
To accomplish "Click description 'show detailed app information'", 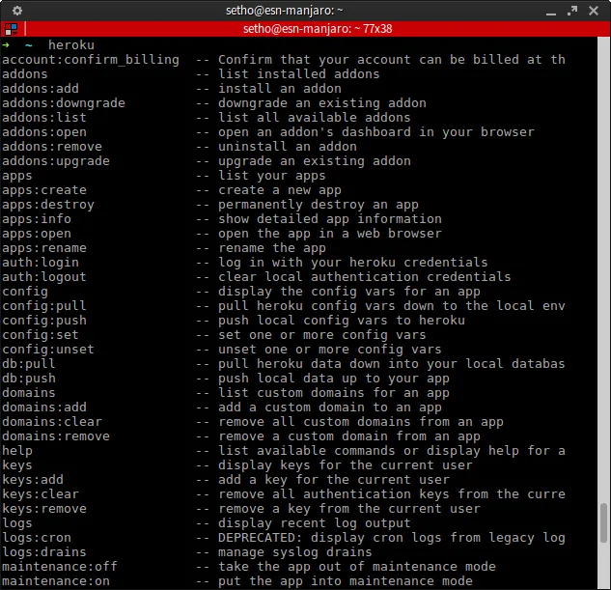I will tap(330, 219).
